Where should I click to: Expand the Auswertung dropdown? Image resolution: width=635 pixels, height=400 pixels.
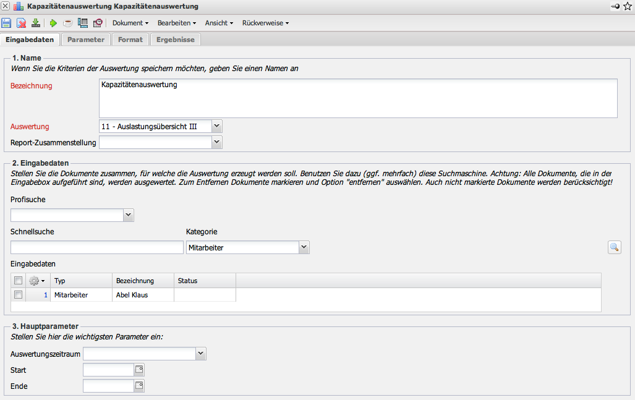pos(216,126)
